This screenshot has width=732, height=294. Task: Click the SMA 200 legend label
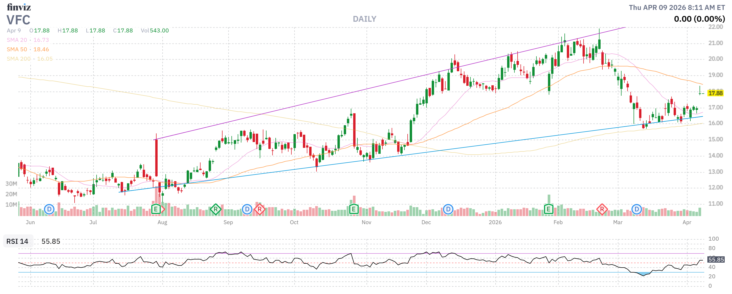[x=19, y=59]
